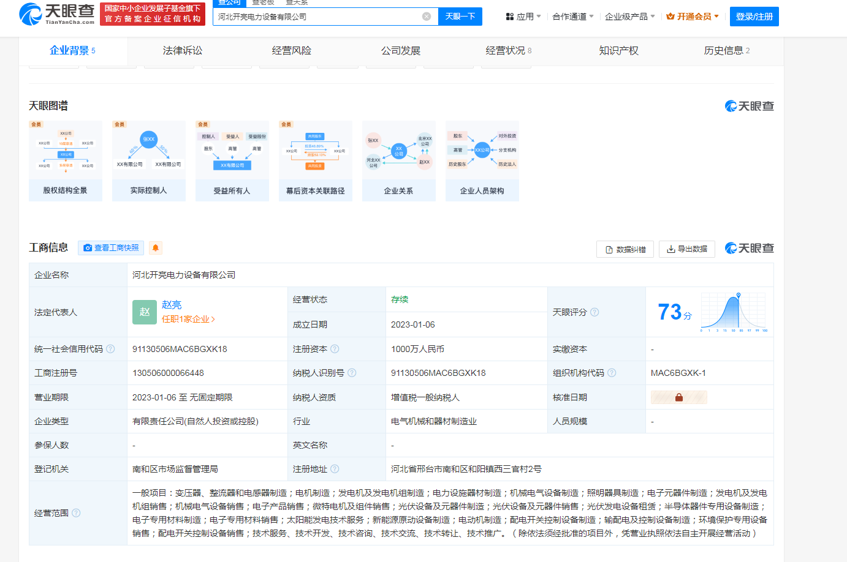Switch to the 法律诉讼 tab
The image size is (847, 562).
183,51
